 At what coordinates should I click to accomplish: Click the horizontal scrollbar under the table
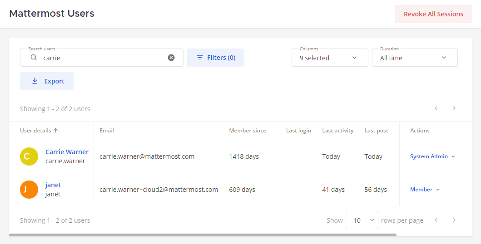pyautogui.click(x=203, y=235)
